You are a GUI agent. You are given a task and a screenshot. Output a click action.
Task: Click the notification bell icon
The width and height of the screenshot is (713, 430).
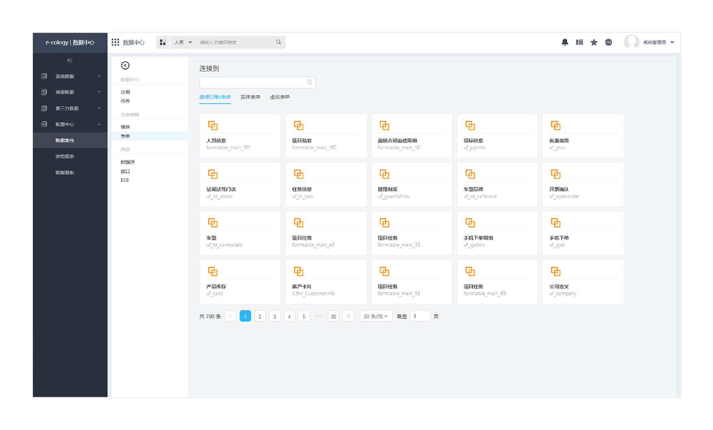[x=565, y=42]
